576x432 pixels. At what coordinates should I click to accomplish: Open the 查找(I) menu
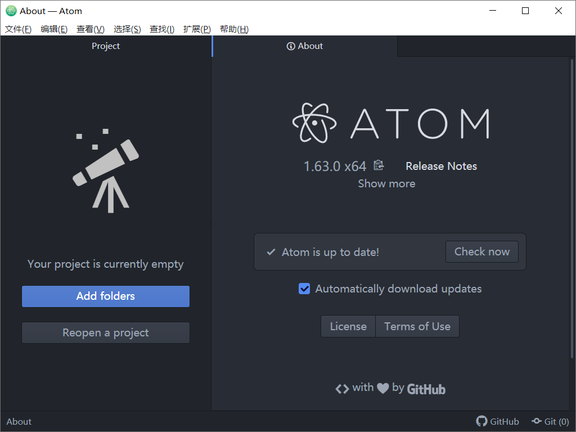coord(162,29)
